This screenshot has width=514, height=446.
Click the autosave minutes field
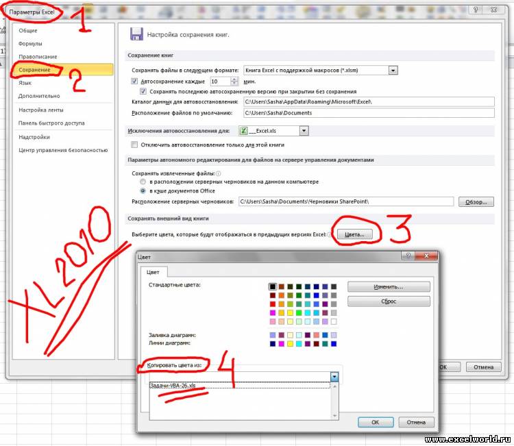pyautogui.click(x=221, y=82)
